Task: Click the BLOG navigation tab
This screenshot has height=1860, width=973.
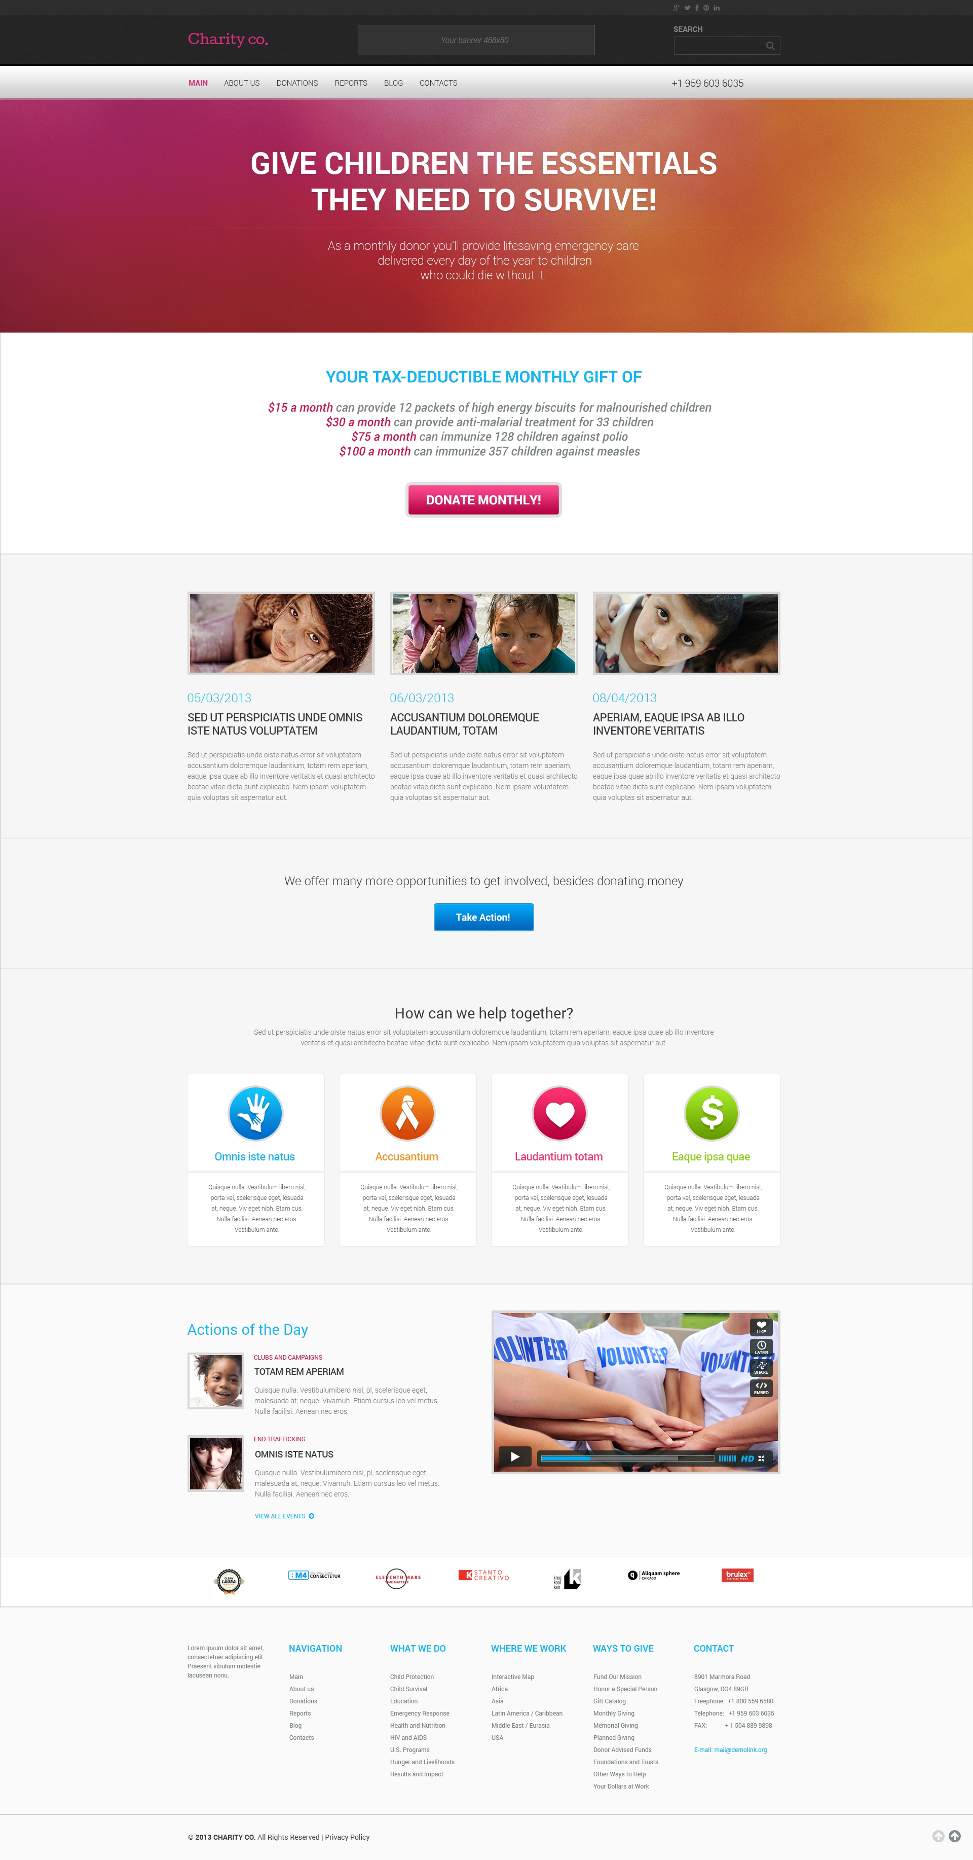Action: click(x=395, y=84)
